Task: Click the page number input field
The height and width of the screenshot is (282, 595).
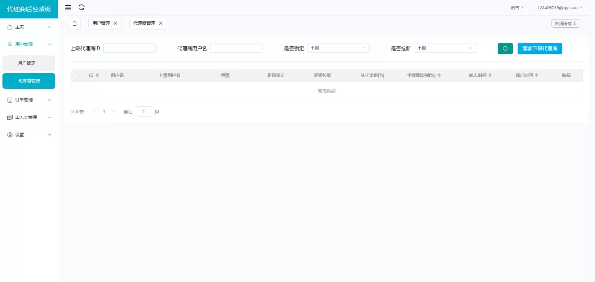Action: pyautogui.click(x=144, y=111)
